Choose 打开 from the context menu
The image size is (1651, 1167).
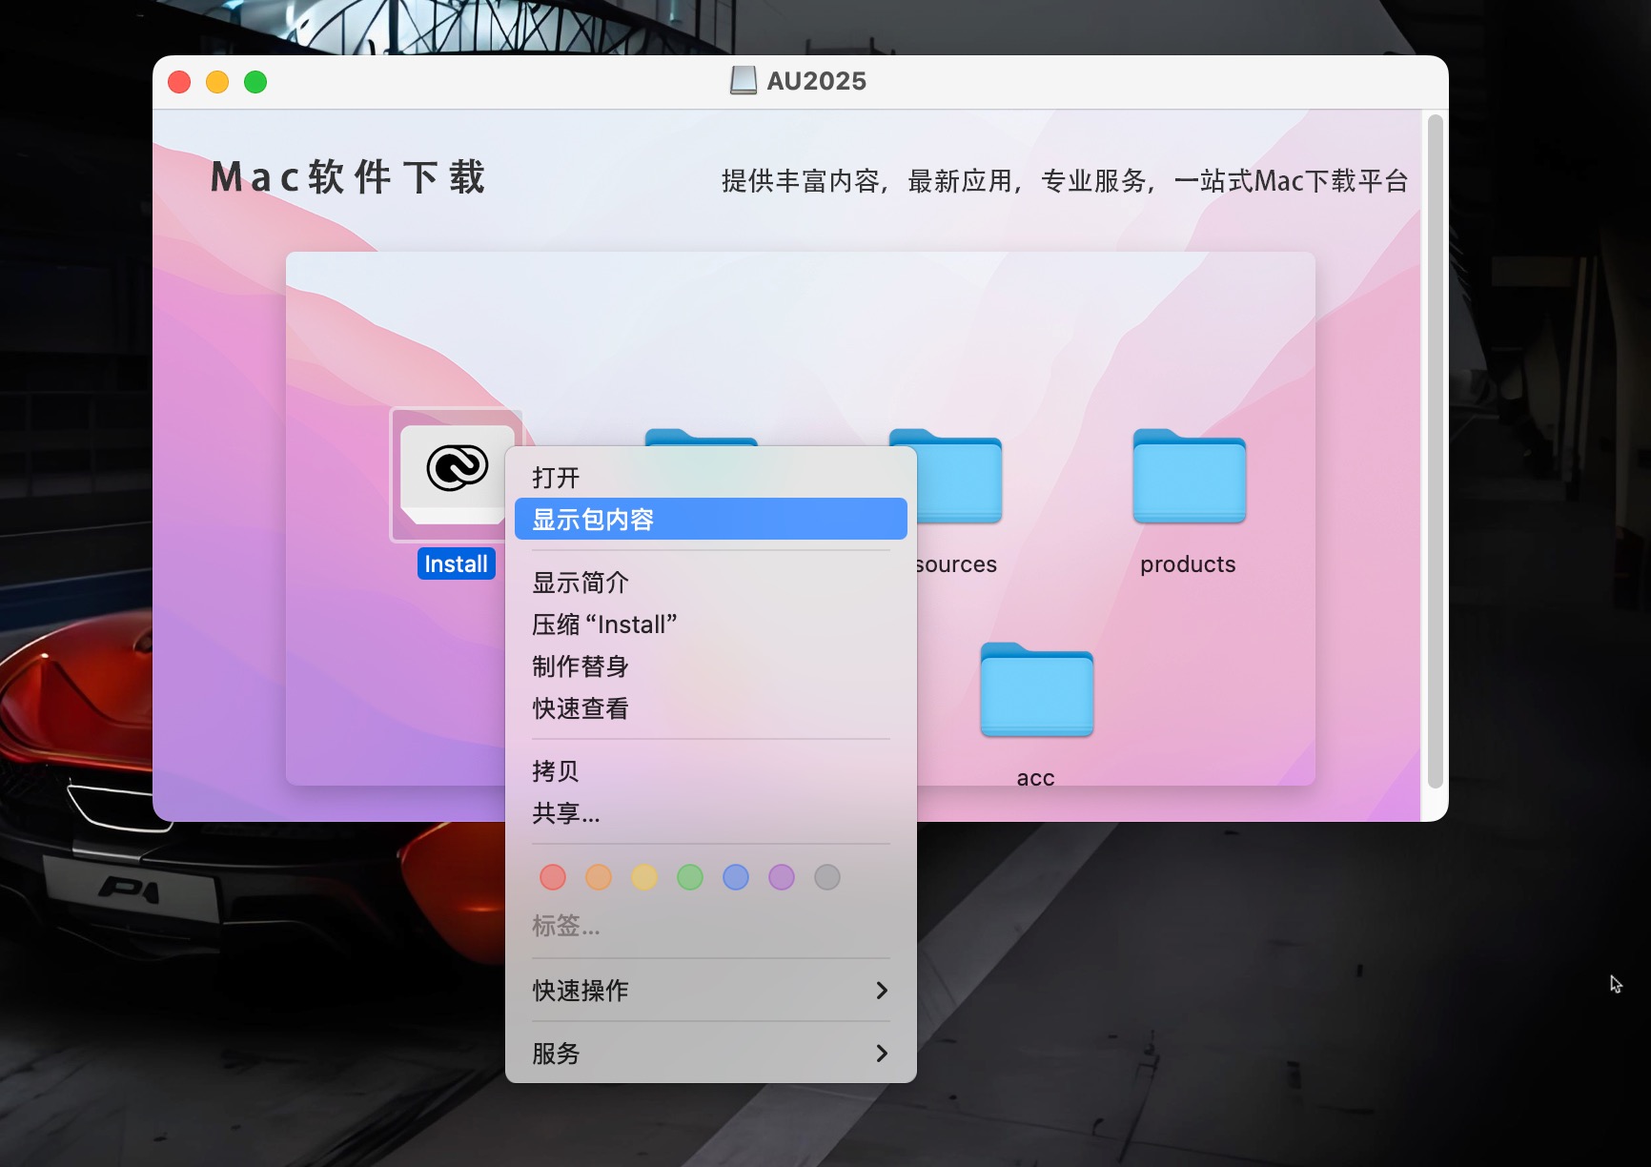pos(556,477)
